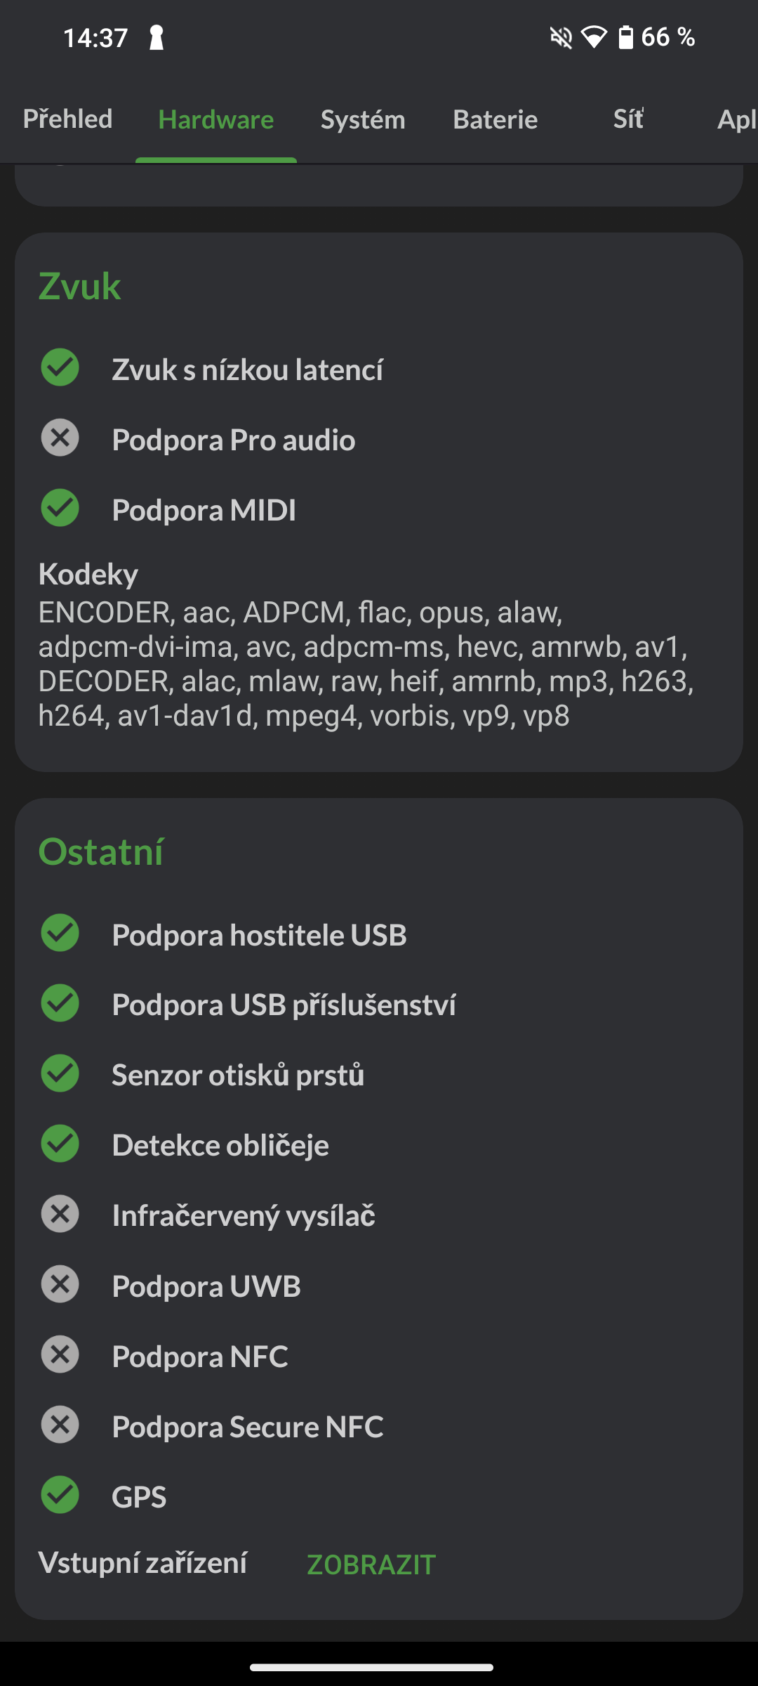Image resolution: width=758 pixels, height=1686 pixels.
Task: Click the check icon beside Podpora hostitele USB
Action: 60,934
